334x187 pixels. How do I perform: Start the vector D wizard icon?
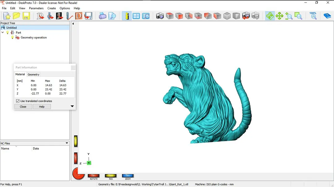40,16
